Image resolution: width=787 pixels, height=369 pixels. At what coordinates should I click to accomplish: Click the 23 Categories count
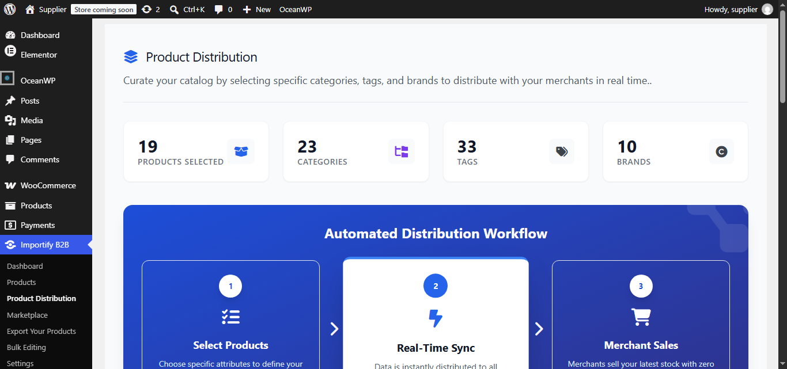tap(308, 146)
